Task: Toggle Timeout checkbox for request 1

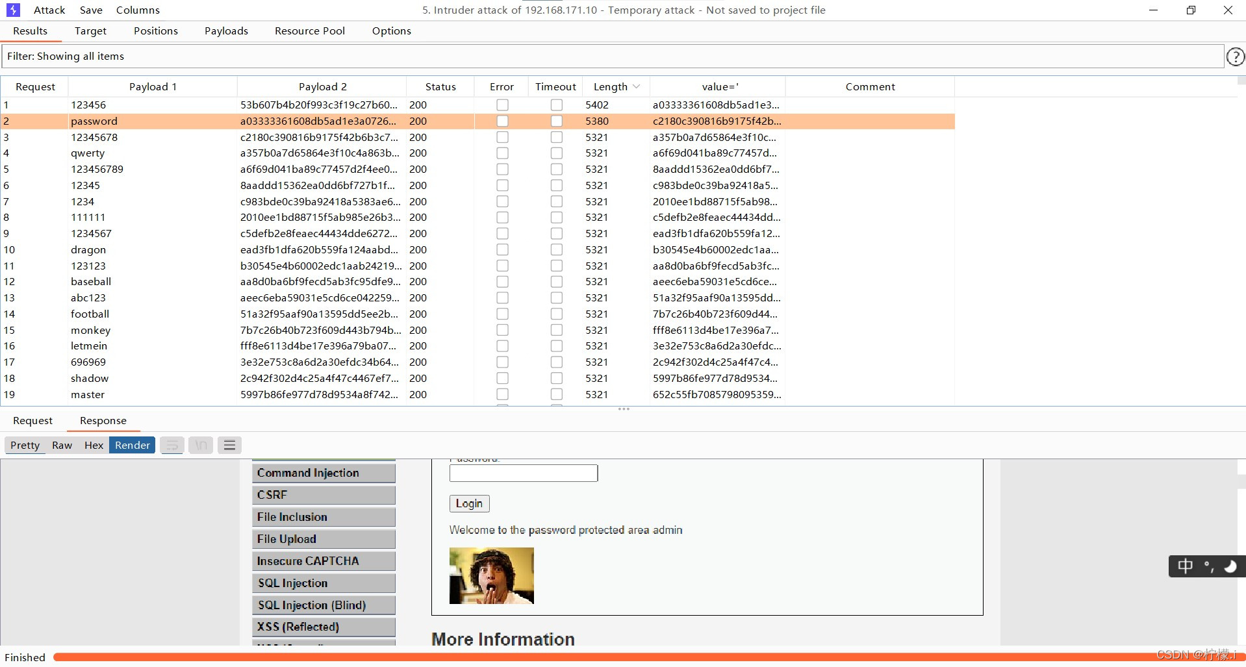Action: tap(556, 105)
